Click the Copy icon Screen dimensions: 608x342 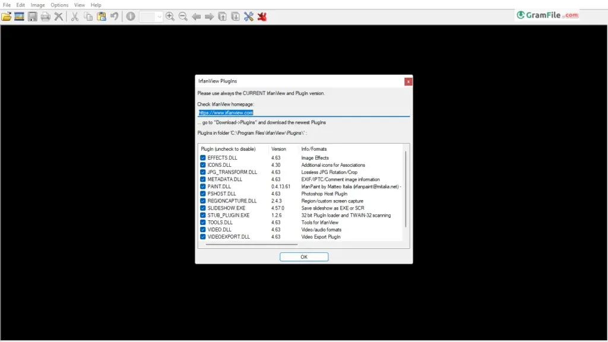(88, 16)
